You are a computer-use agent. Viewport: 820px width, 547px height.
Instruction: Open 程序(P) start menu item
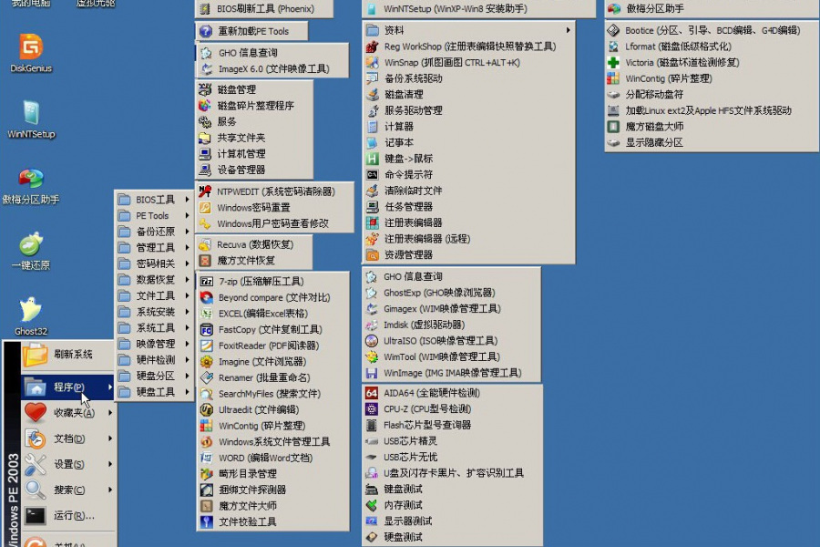[67, 387]
